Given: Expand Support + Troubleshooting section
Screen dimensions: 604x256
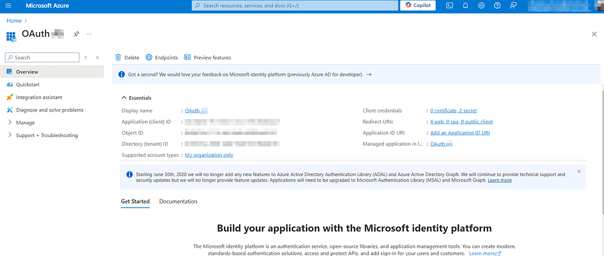Looking at the screenshot, I should coord(47,136).
